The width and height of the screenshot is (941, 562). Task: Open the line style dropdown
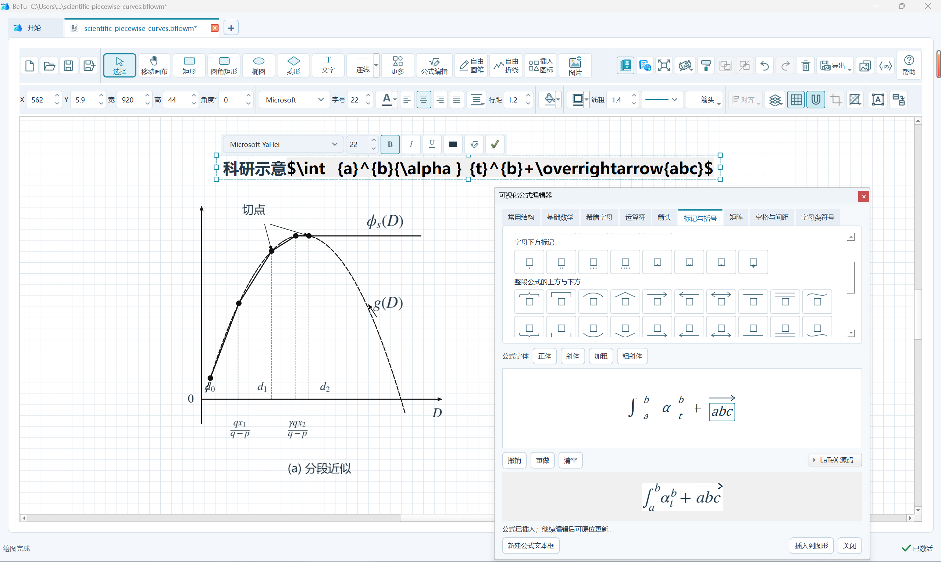click(x=662, y=100)
